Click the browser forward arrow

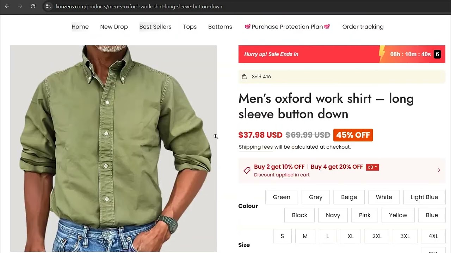pyautogui.click(x=20, y=6)
